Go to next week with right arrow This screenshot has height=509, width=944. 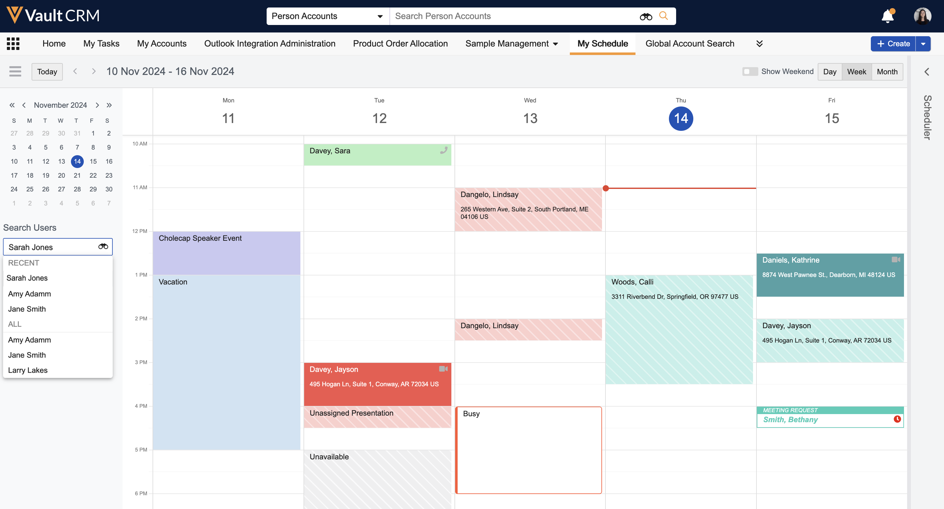click(93, 72)
